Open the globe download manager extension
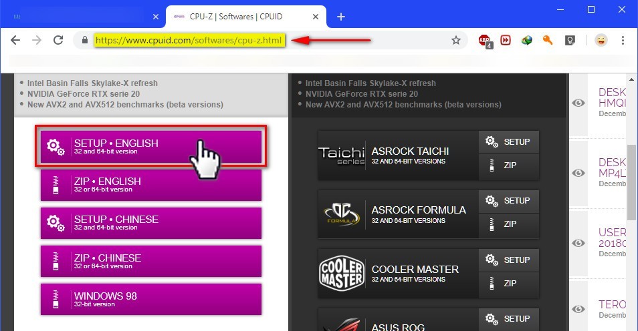638x331 pixels. [526, 40]
